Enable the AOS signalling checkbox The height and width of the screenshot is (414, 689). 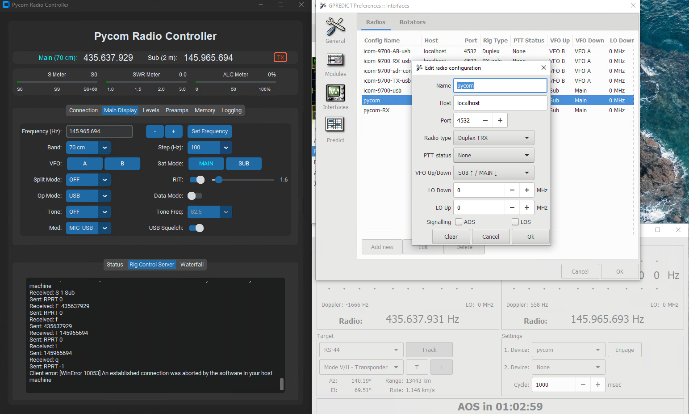point(459,221)
